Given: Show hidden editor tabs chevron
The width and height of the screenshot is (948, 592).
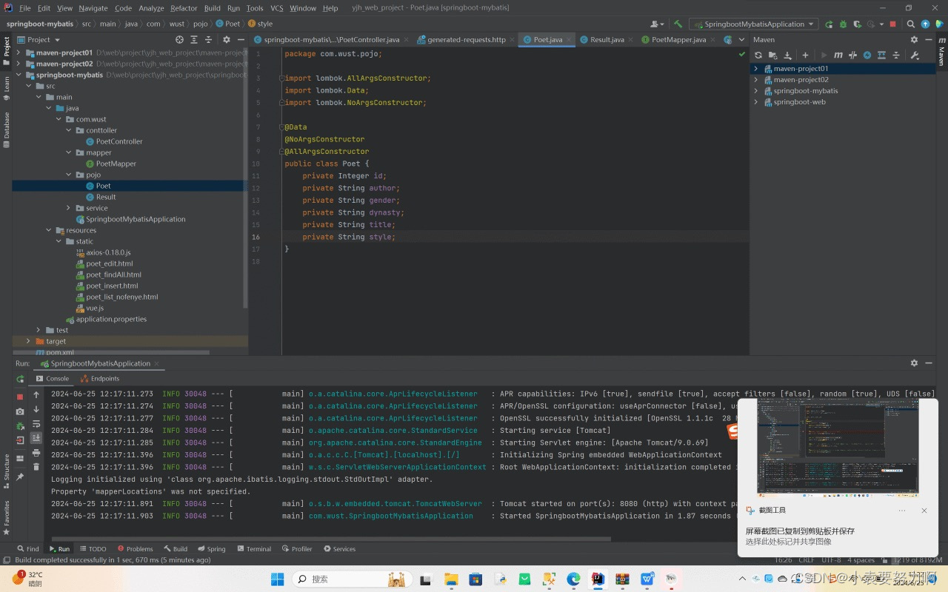Looking at the screenshot, I should pyautogui.click(x=741, y=39).
